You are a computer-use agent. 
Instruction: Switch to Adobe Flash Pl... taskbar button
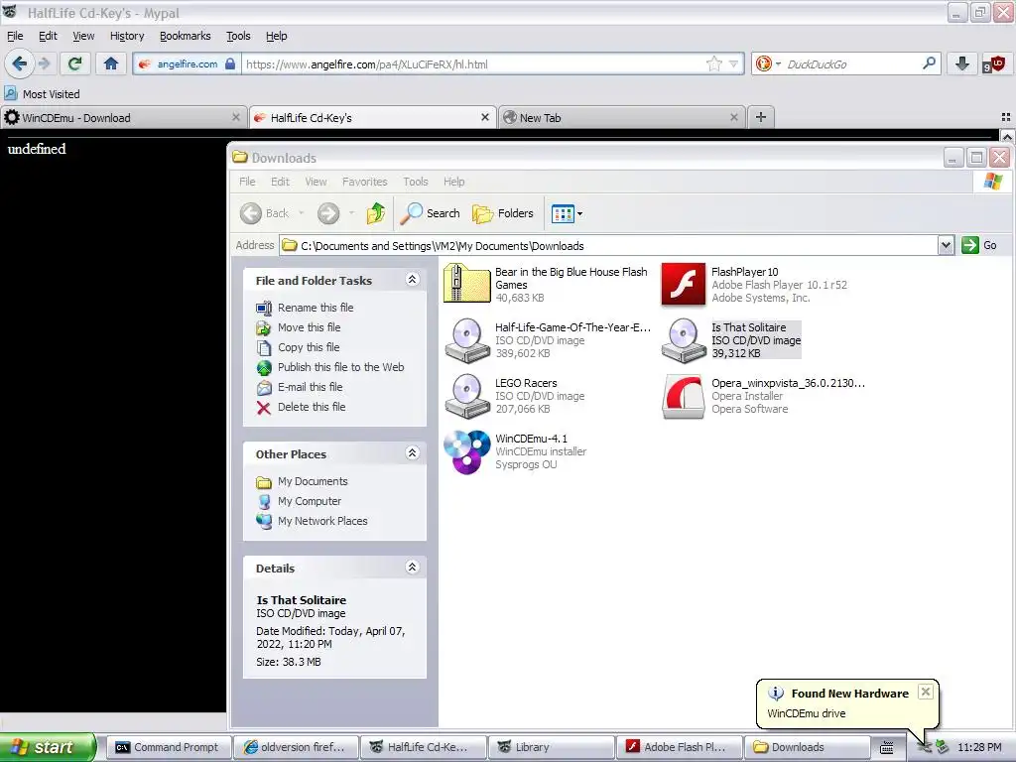point(677,747)
